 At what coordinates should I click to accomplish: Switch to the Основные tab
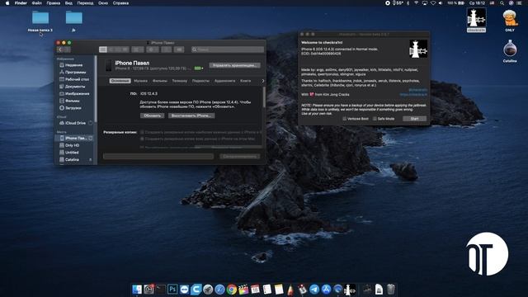pos(120,81)
